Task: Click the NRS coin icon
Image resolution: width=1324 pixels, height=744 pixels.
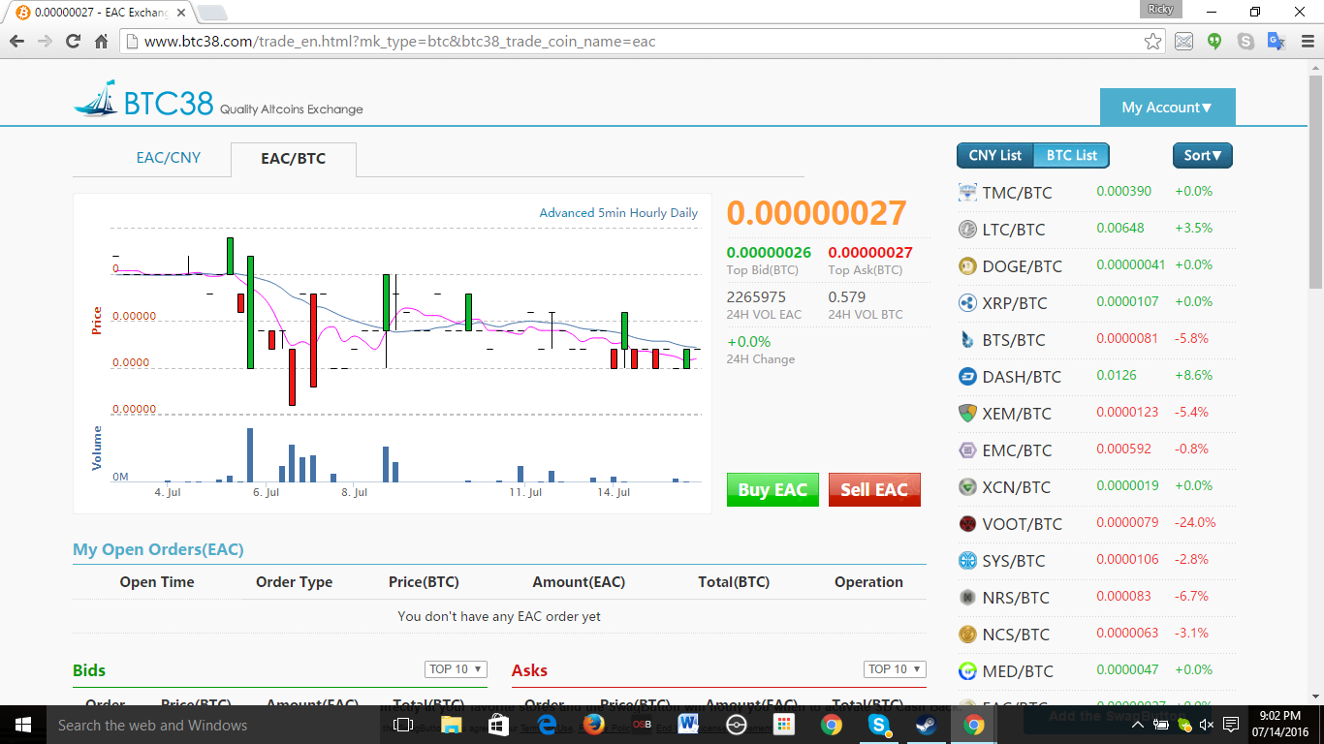Action: tap(967, 597)
